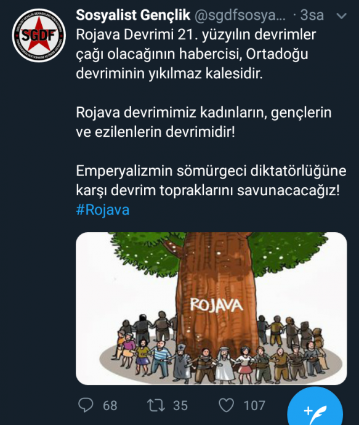Click the @sgdfsosya... username handle

tap(240, 15)
